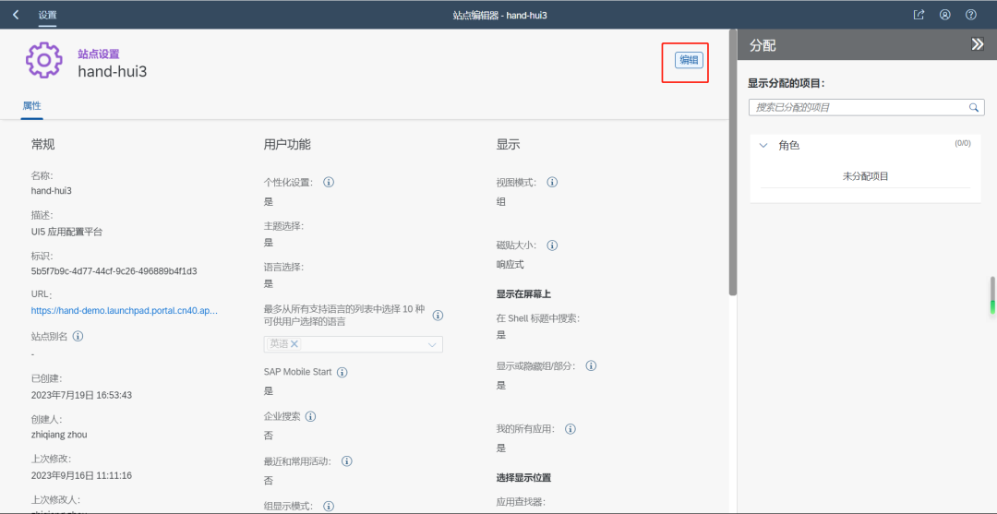Show info for 显示或隐藏组/部分
Screen dimensions: 997x514
click(591, 366)
